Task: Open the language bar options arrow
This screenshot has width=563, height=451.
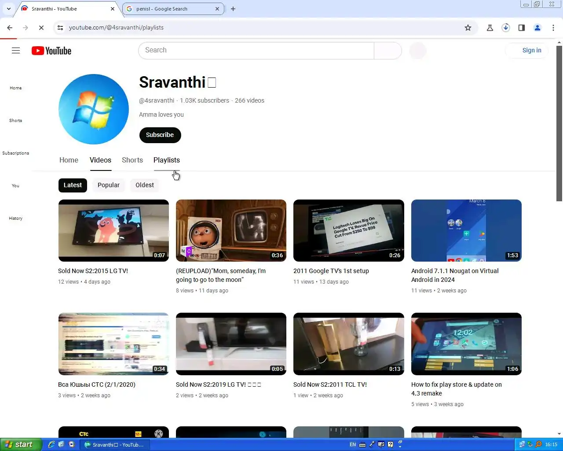Action: 400,446
